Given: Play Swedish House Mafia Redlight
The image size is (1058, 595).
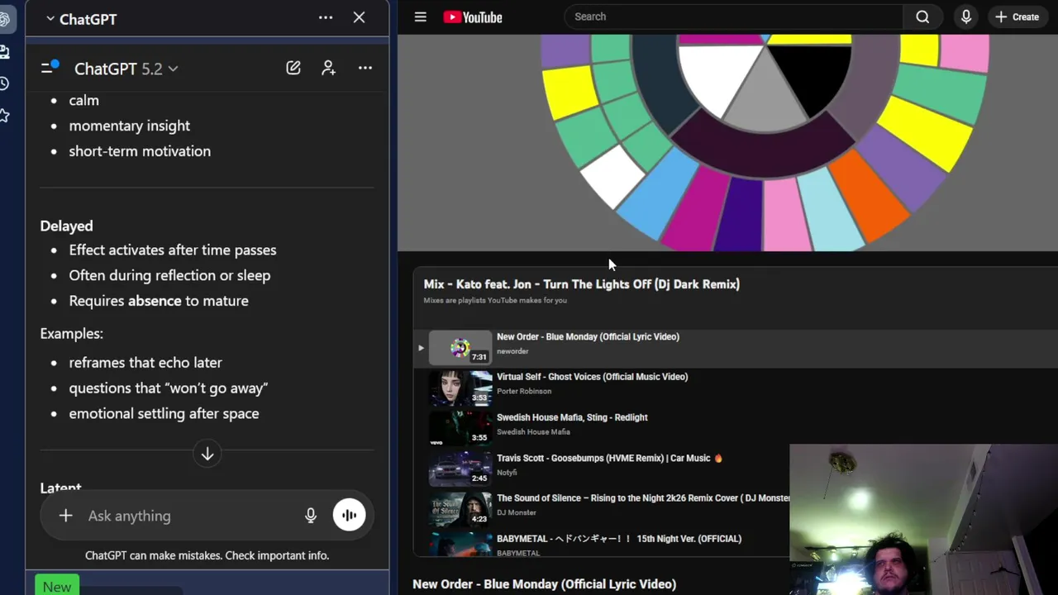Looking at the screenshot, I should tap(572, 417).
